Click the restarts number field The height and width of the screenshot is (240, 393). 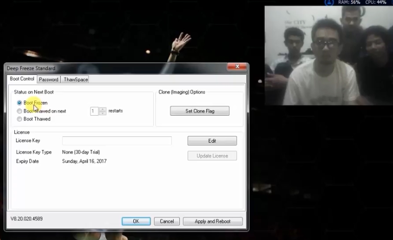click(x=94, y=111)
